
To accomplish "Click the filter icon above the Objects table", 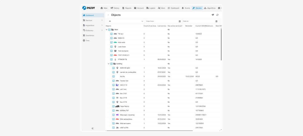I will click(x=213, y=15).
